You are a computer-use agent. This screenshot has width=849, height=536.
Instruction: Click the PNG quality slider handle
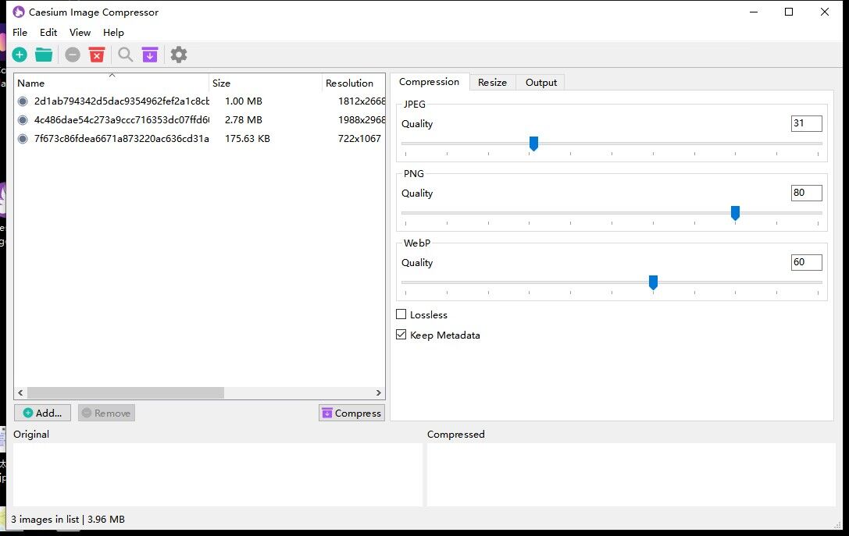pyautogui.click(x=735, y=213)
